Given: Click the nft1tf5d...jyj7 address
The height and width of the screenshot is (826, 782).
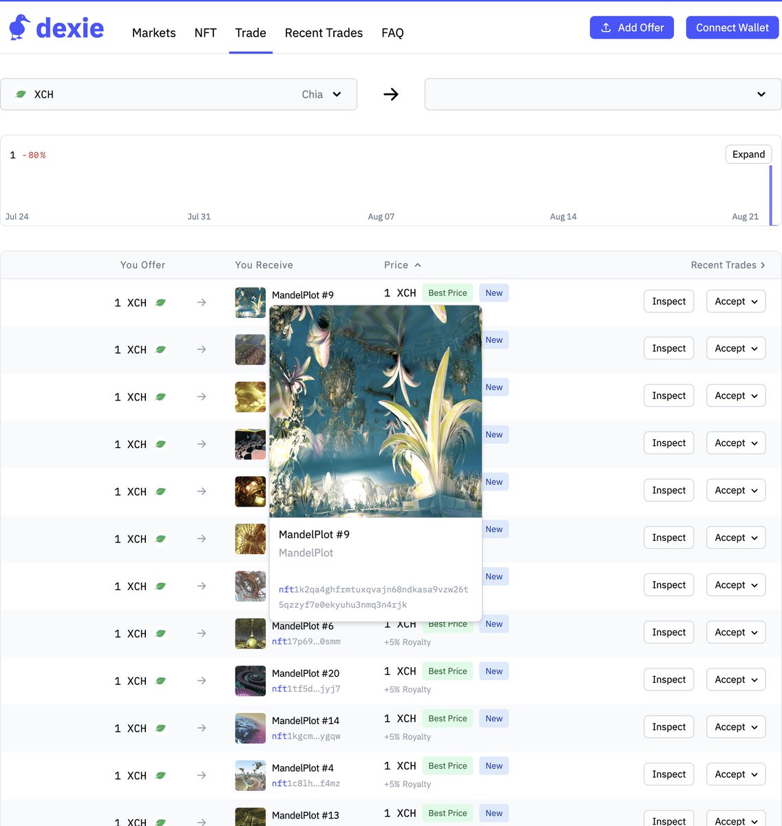Looking at the screenshot, I should point(306,689).
